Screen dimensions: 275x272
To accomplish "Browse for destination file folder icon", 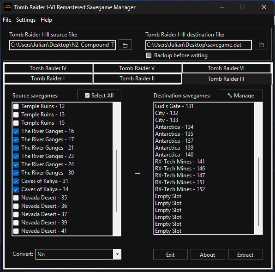I will point(261,45).
